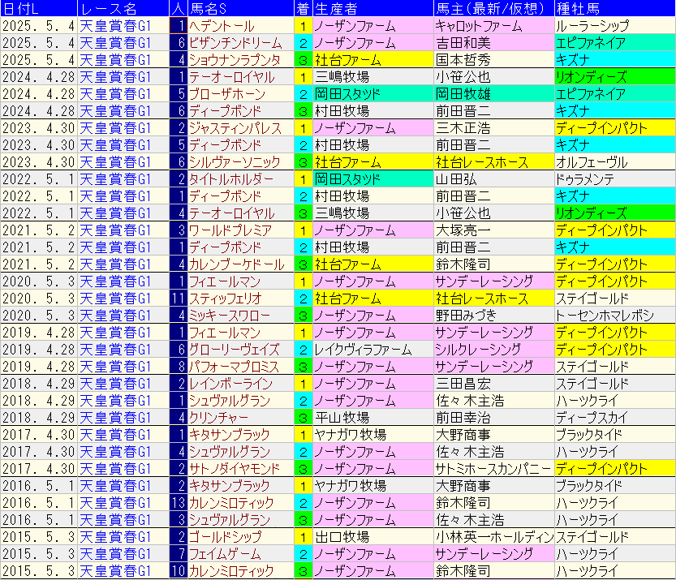
Task: Open horse entry ゴールドシップ
Action: (225, 537)
